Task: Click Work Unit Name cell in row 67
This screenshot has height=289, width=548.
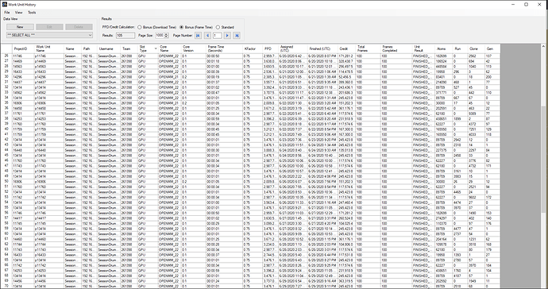Action: coord(49,271)
